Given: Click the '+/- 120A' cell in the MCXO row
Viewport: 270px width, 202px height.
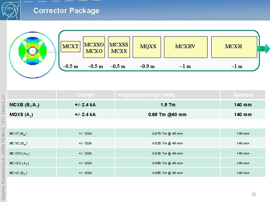Looking at the screenshot, I should tap(86, 143).
